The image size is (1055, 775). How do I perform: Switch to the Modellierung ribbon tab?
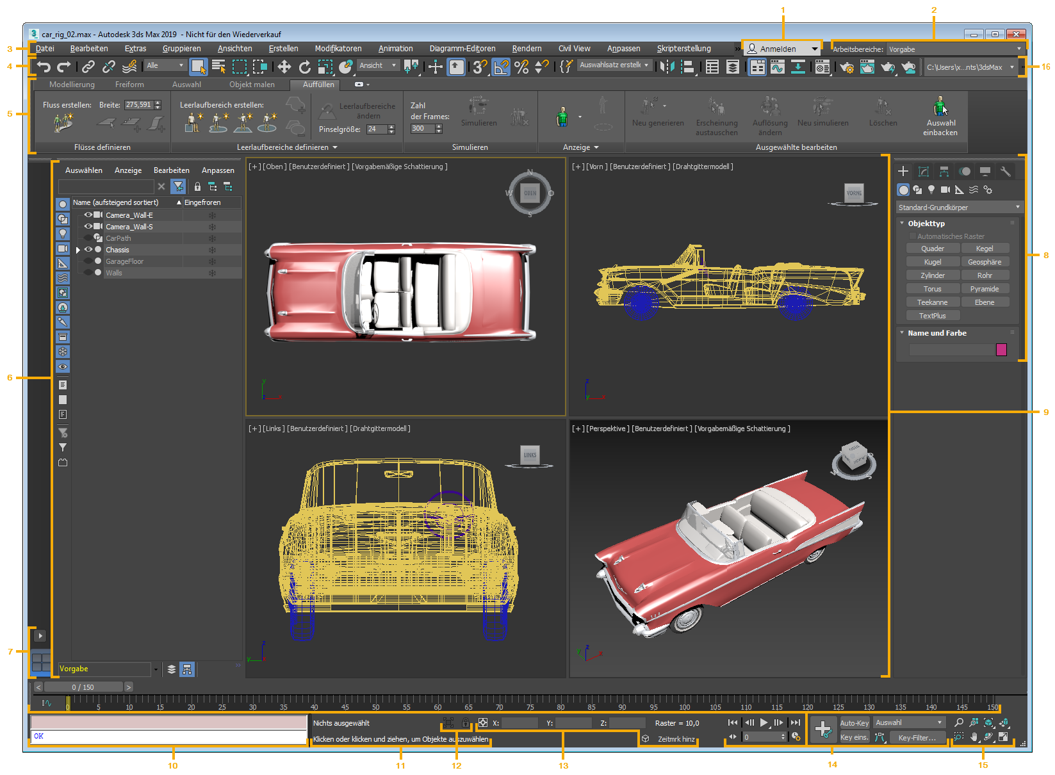72,85
